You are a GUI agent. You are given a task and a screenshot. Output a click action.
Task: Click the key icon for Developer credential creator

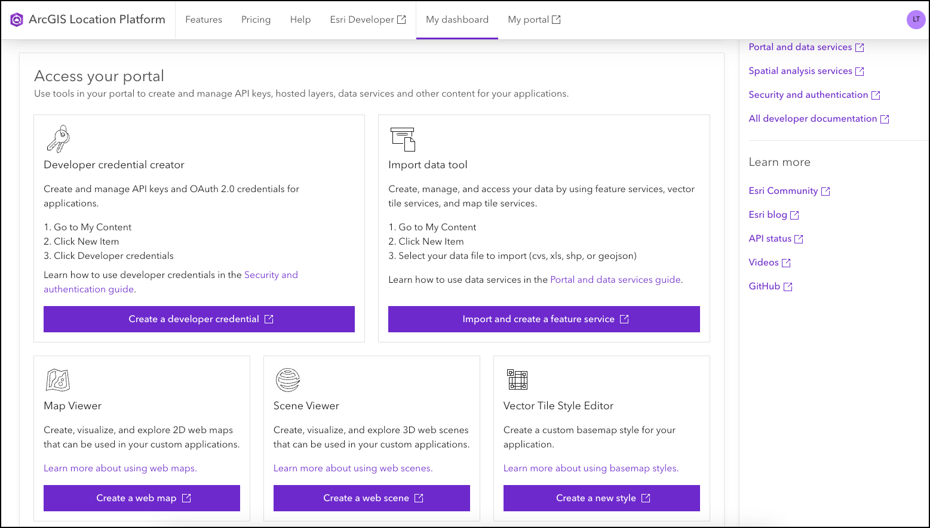point(58,138)
